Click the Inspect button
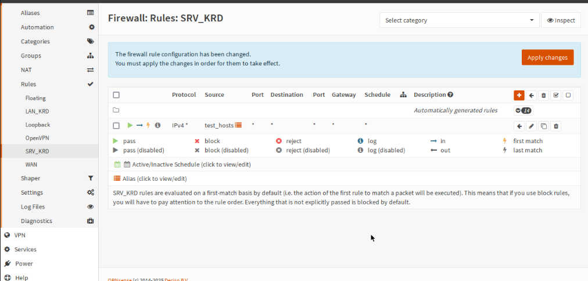Image resolution: width=588 pixels, height=281 pixels. (x=561, y=20)
